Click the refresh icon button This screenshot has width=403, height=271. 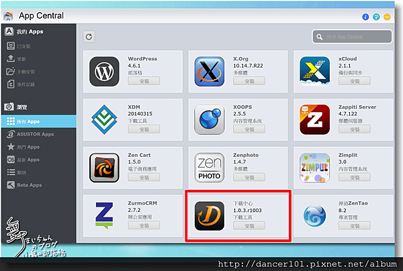click(x=89, y=37)
